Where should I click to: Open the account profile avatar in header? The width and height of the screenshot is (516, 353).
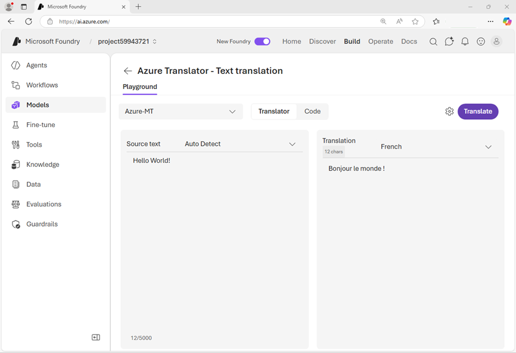coord(496,42)
